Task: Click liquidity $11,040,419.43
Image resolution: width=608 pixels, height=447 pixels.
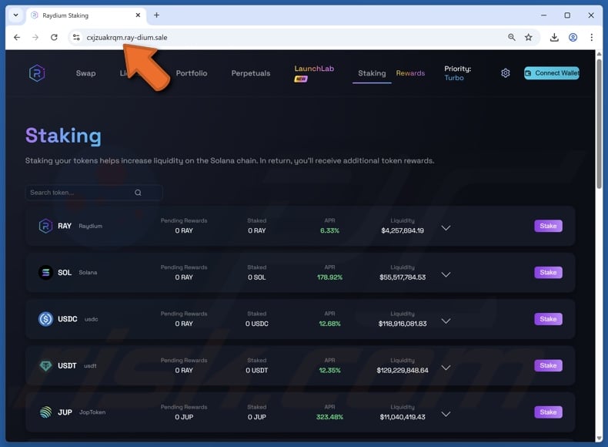Action: pos(403,417)
